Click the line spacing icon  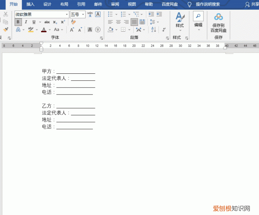152,22
